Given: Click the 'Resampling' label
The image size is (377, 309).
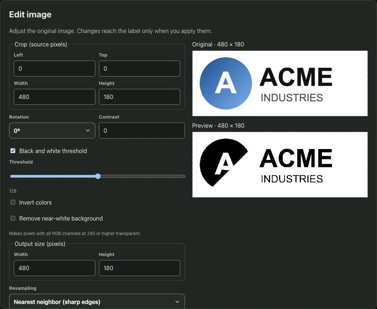Looking at the screenshot, I should click(23, 288).
